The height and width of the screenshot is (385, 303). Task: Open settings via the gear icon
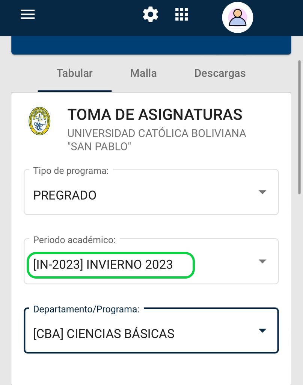tap(151, 15)
